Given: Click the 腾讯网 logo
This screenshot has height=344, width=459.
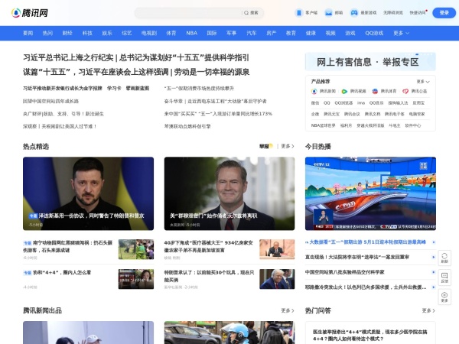Looking at the screenshot, I should click(29, 13).
